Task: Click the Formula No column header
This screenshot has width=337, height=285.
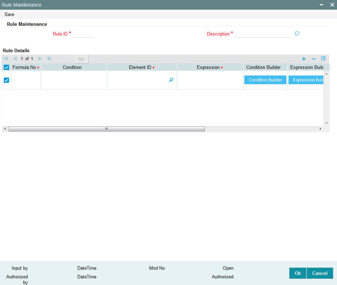Action: [x=26, y=68]
